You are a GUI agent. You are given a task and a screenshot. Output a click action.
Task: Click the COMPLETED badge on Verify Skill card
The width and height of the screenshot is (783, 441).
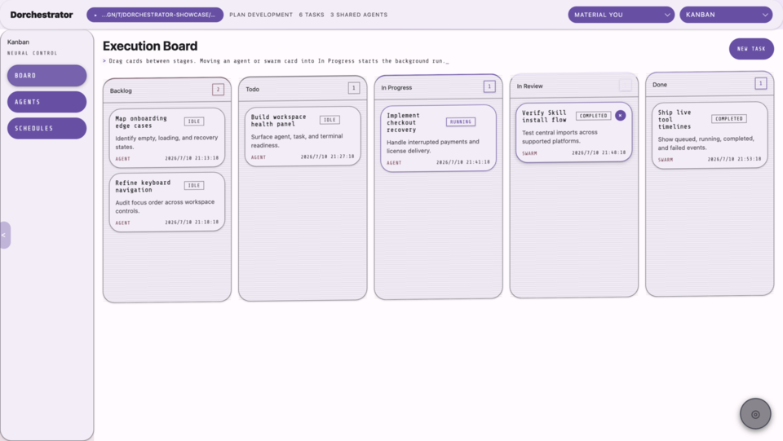coord(593,116)
